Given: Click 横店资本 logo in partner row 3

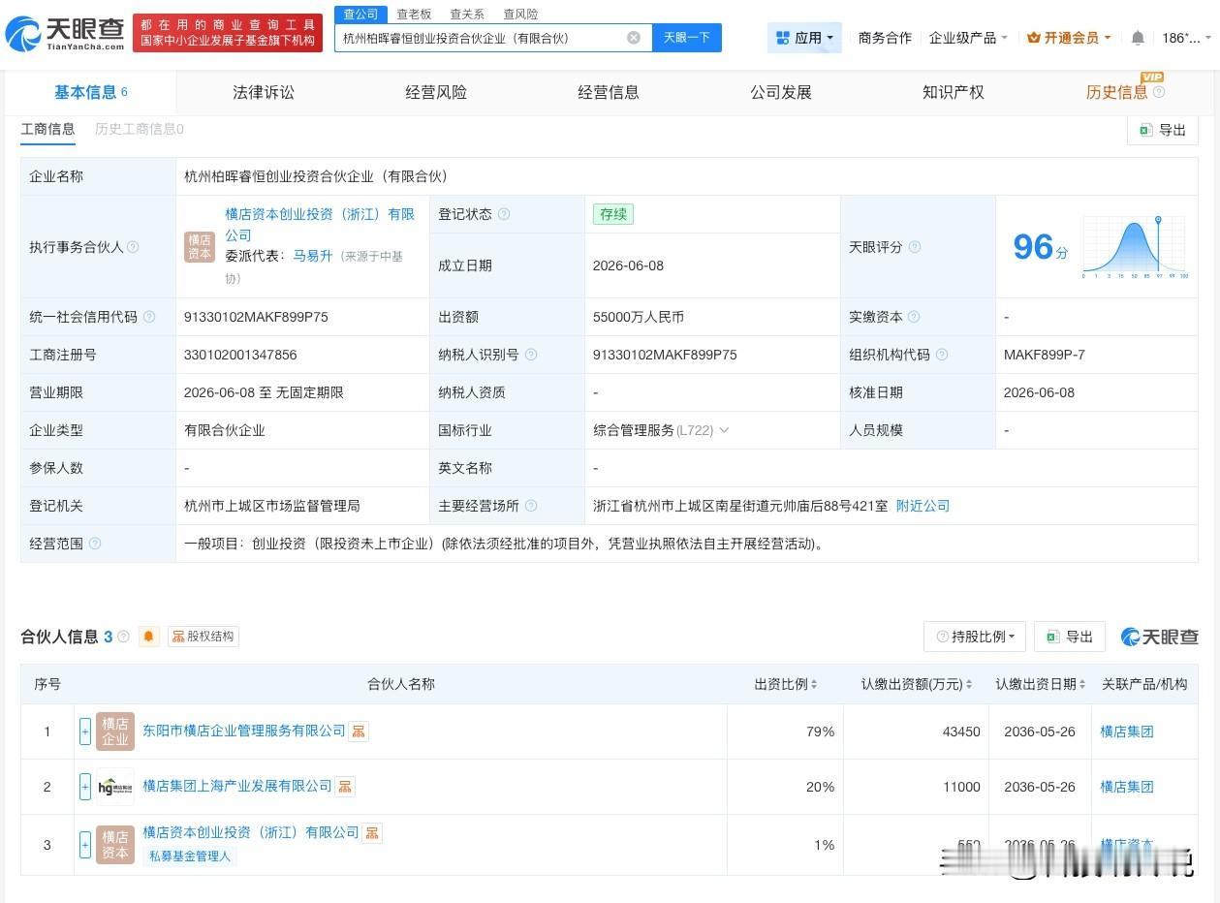Looking at the screenshot, I should click(115, 844).
